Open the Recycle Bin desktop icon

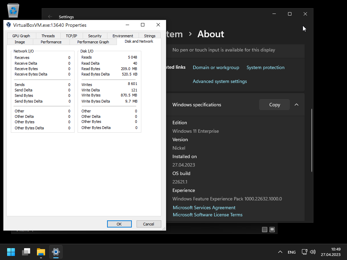click(13, 10)
